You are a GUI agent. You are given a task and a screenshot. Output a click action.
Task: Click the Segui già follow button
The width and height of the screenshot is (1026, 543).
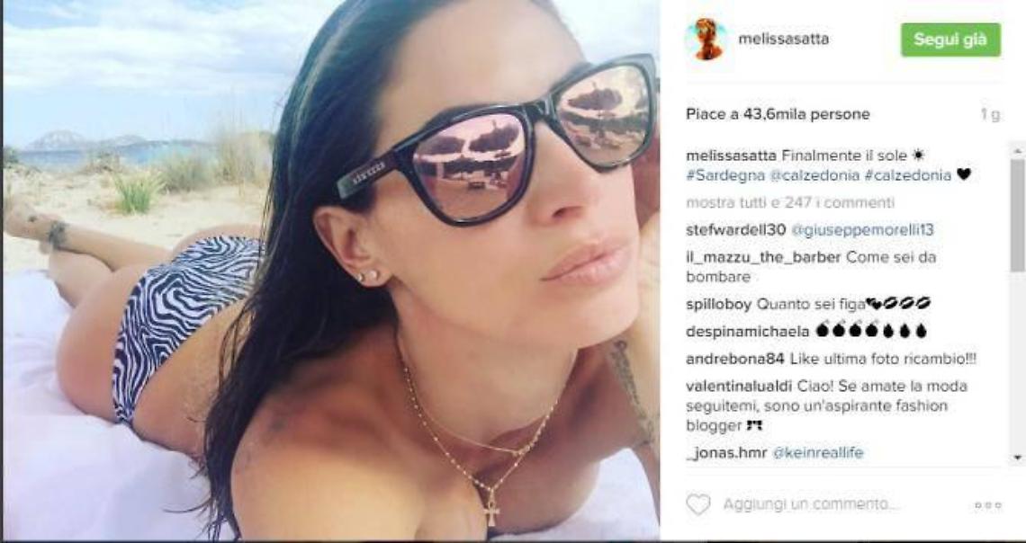(950, 40)
